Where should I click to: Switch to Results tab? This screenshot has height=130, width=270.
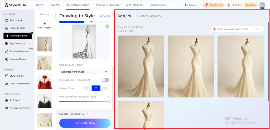tap(124, 16)
